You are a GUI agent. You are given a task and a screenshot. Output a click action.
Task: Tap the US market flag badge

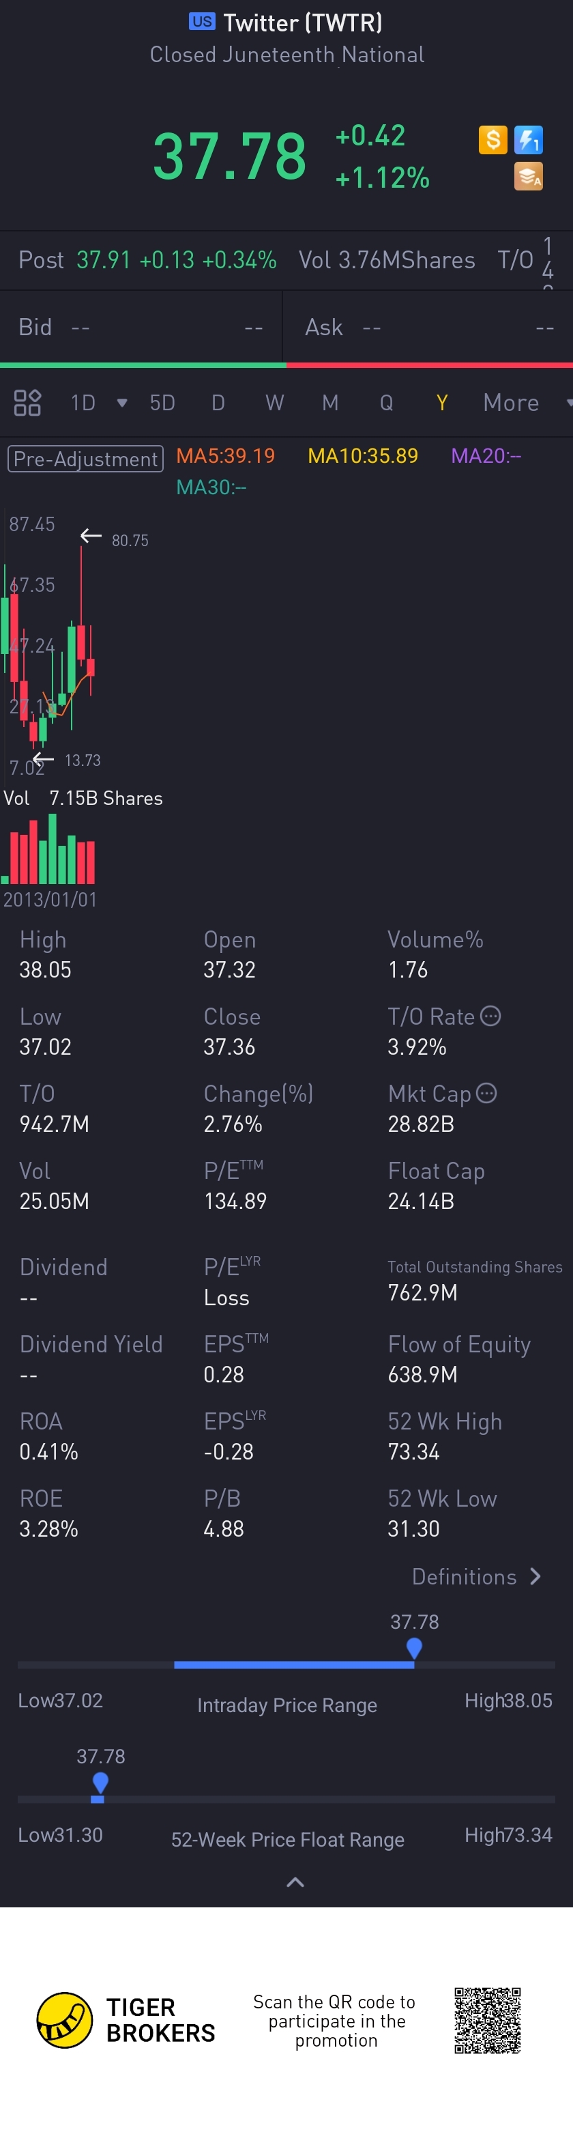tap(202, 22)
